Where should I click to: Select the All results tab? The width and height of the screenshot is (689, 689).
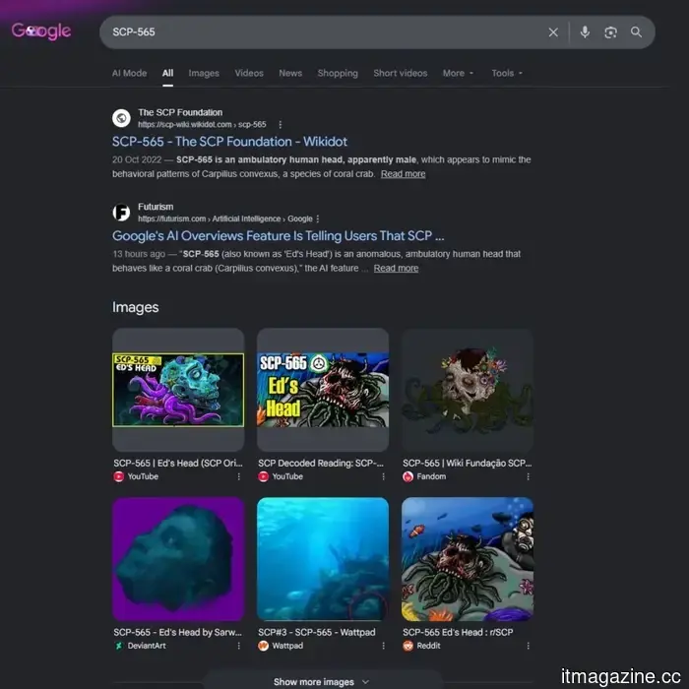point(168,74)
